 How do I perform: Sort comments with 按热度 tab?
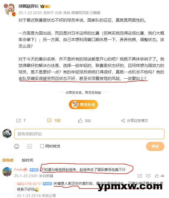[x=8, y=160]
